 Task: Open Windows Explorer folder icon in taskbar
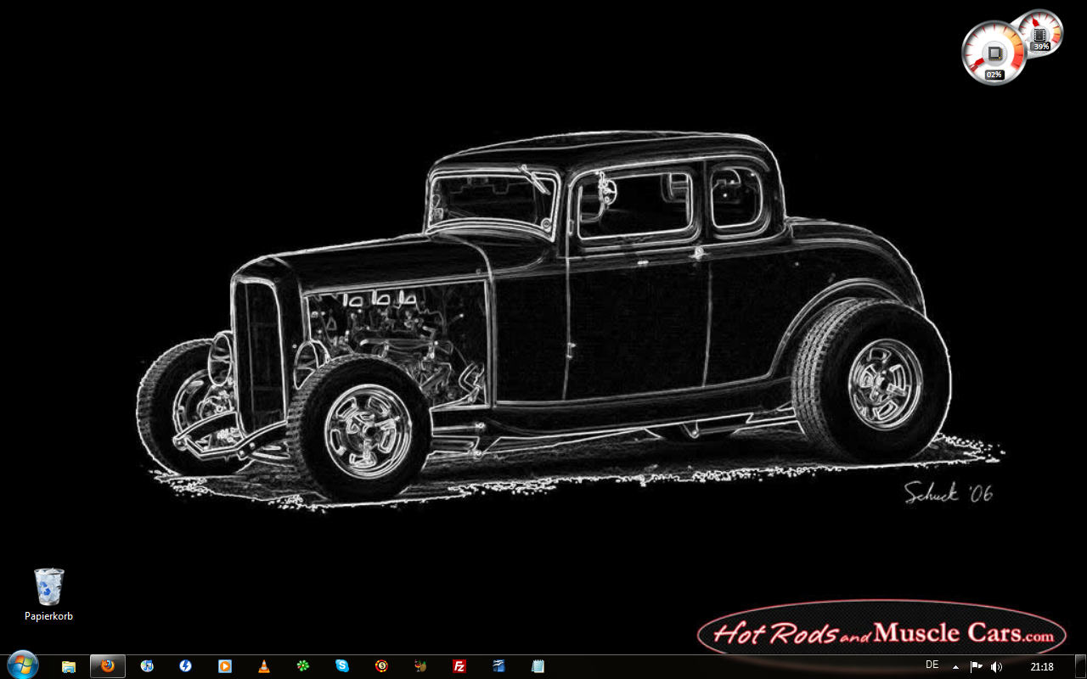[69, 666]
